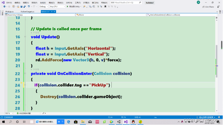Click the no issues found indicator
223x125 pixels.
point(23,113)
